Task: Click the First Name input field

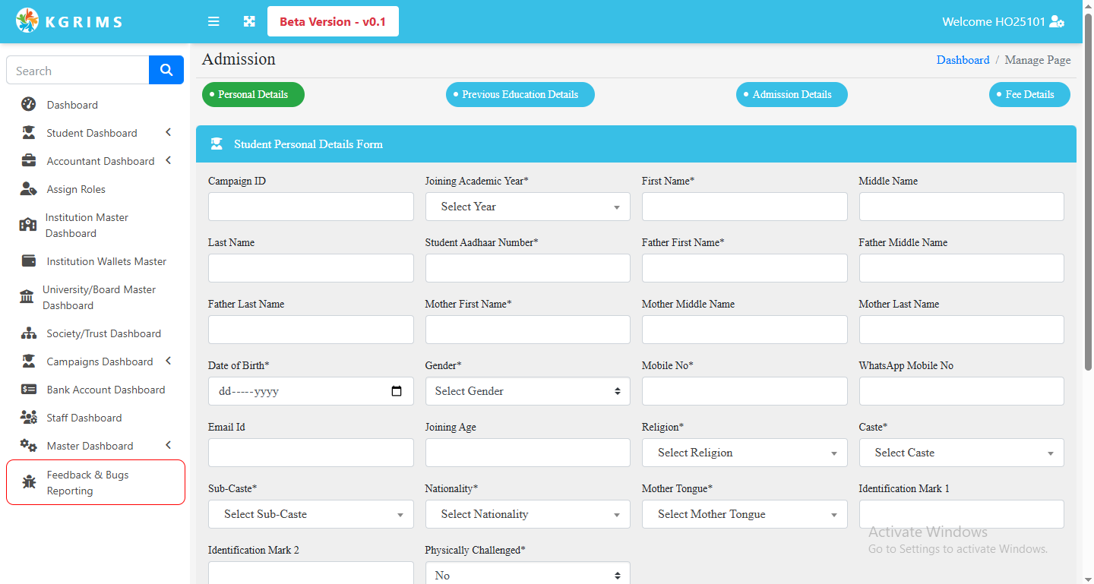Action: point(744,207)
